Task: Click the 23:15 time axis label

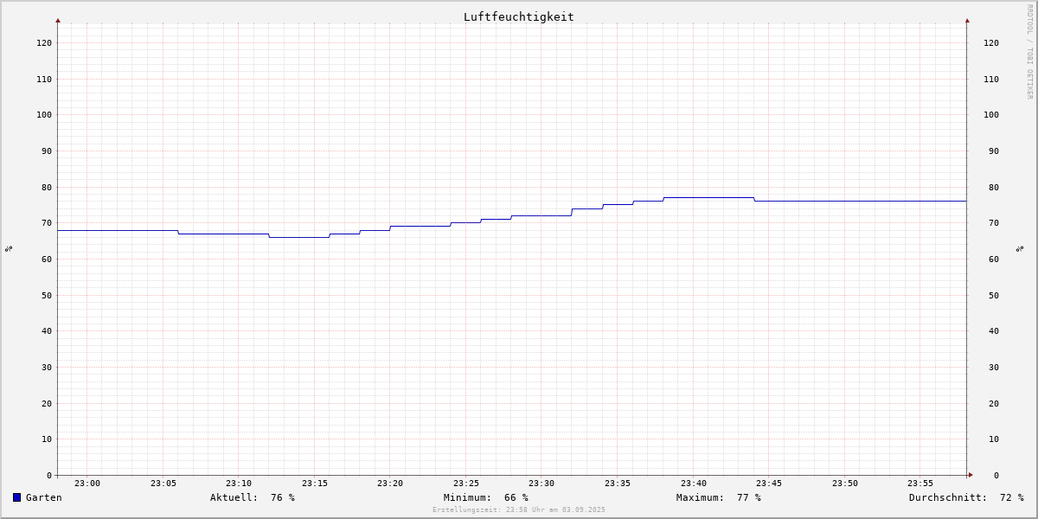Action: coord(314,484)
